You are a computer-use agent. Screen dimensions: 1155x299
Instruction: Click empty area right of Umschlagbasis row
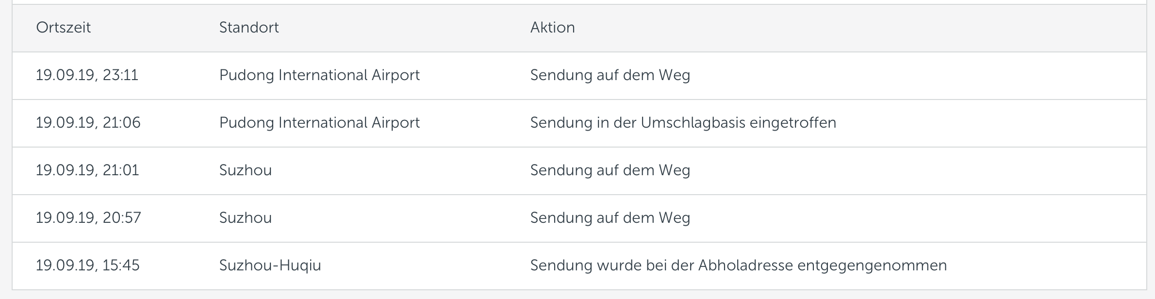click(x=990, y=123)
